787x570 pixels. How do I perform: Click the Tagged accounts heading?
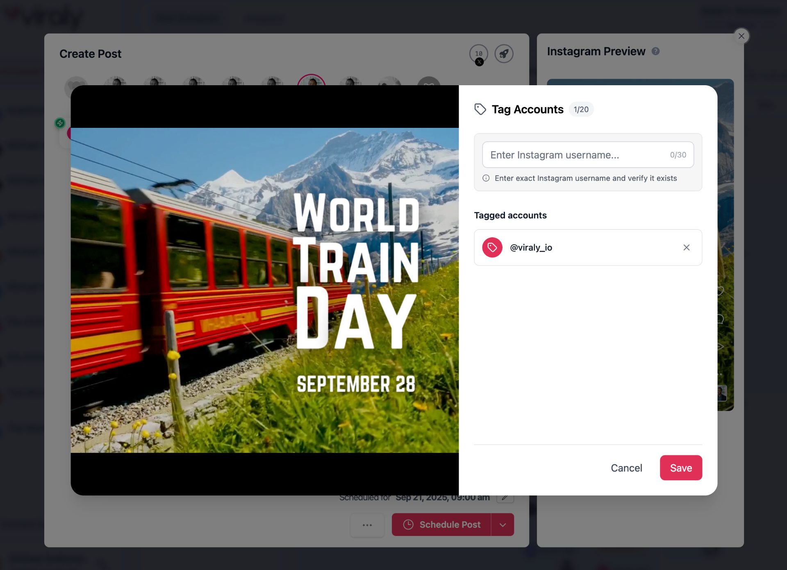510,215
